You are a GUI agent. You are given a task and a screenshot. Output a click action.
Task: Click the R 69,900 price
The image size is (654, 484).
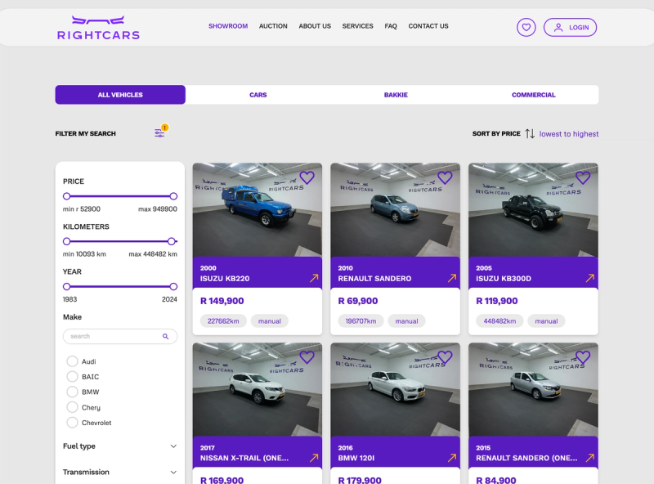tap(358, 301)
